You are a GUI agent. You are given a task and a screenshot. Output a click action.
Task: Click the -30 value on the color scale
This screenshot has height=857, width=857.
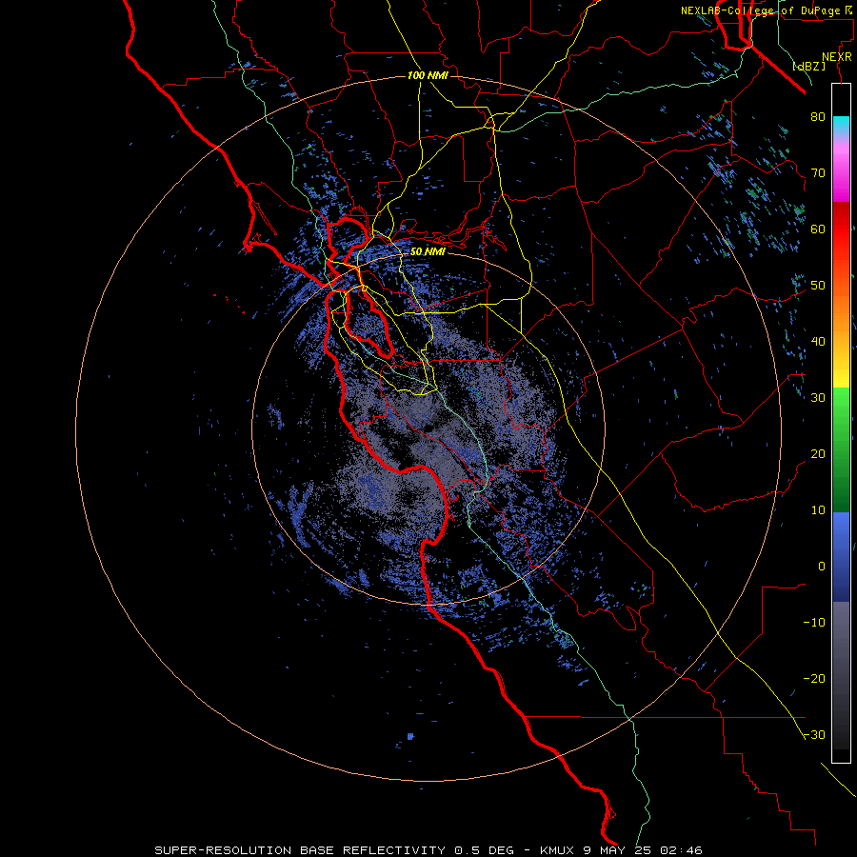[814, 734]
